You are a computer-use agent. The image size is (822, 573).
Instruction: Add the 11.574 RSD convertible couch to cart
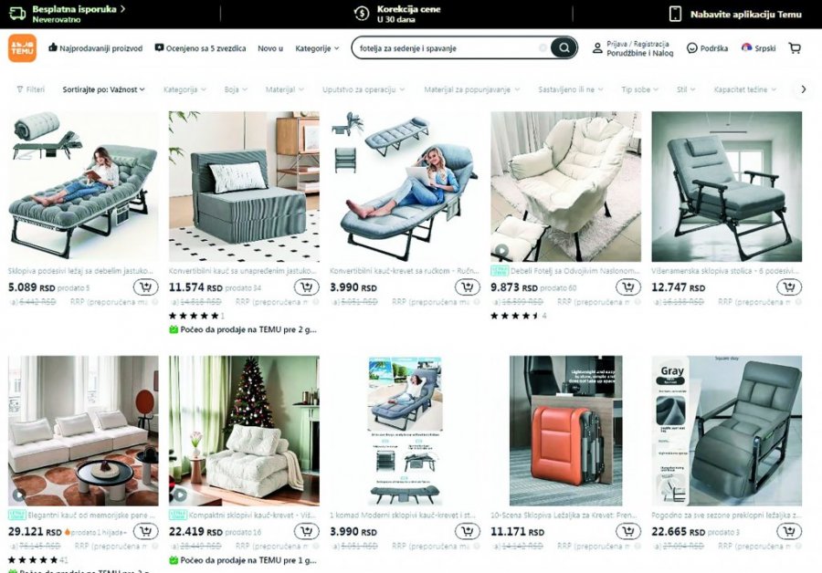point(307,287)
